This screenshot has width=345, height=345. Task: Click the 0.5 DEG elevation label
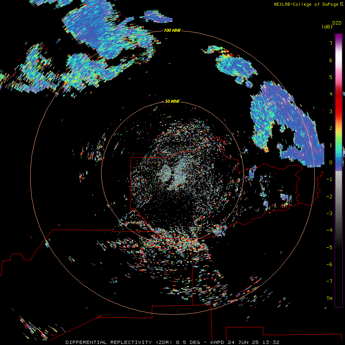pos(188,342)
